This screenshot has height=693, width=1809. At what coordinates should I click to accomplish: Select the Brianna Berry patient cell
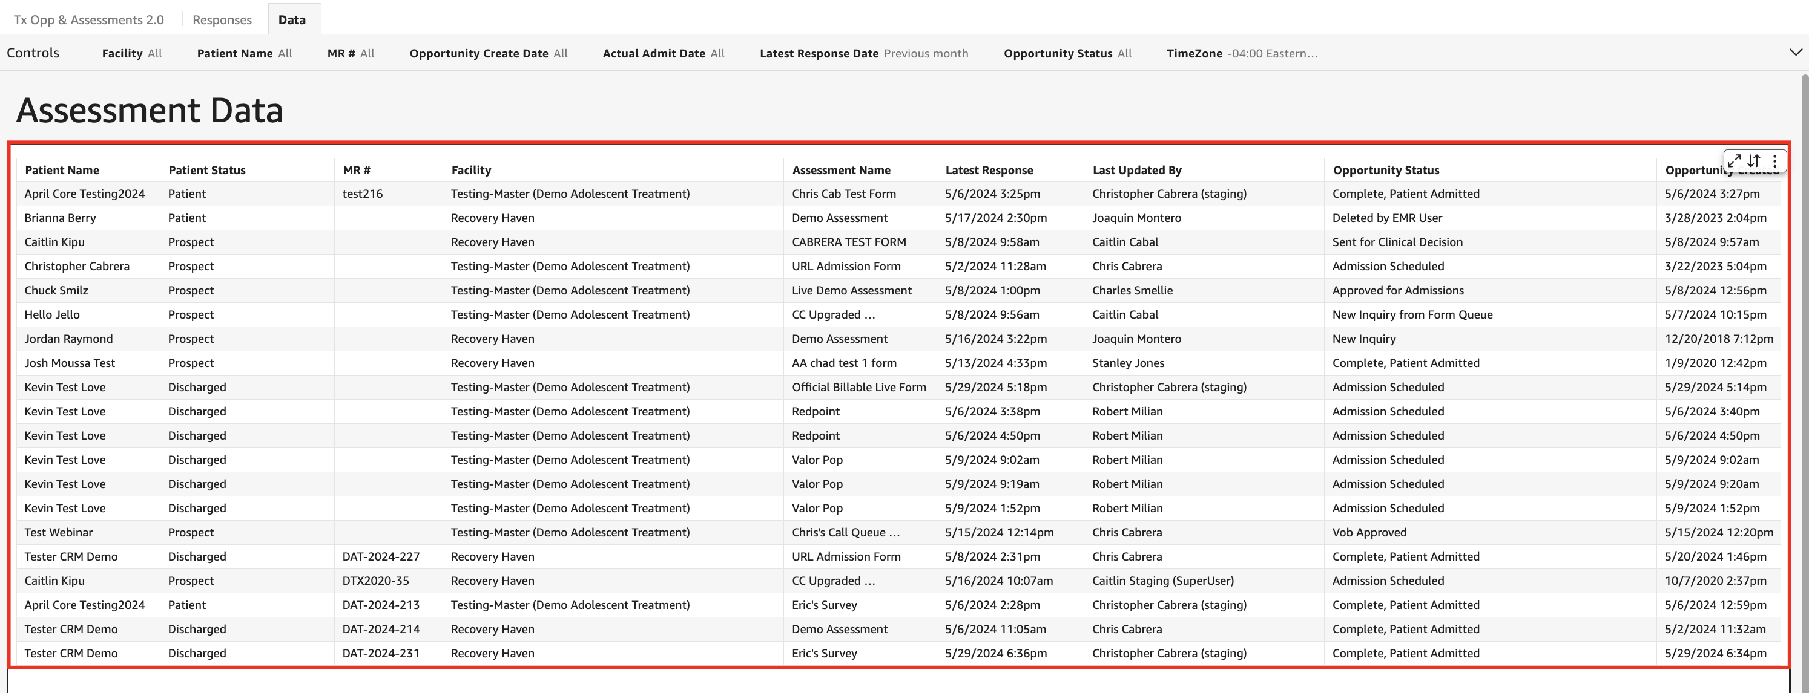(x=61, y=218)
